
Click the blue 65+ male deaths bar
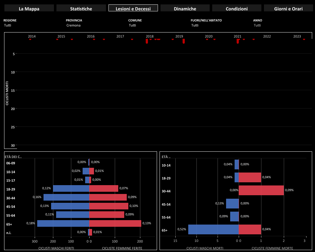coord(213,229)
